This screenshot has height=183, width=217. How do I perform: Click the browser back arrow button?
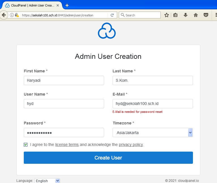pos(3,15)
